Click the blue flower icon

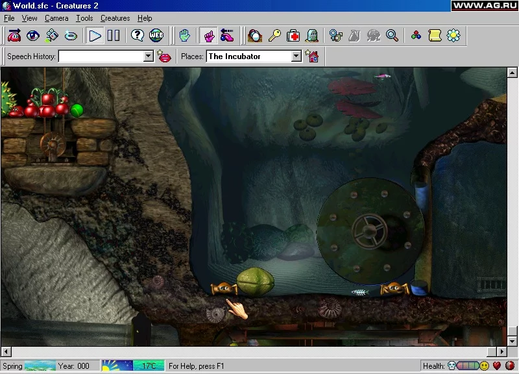(453, 36)
